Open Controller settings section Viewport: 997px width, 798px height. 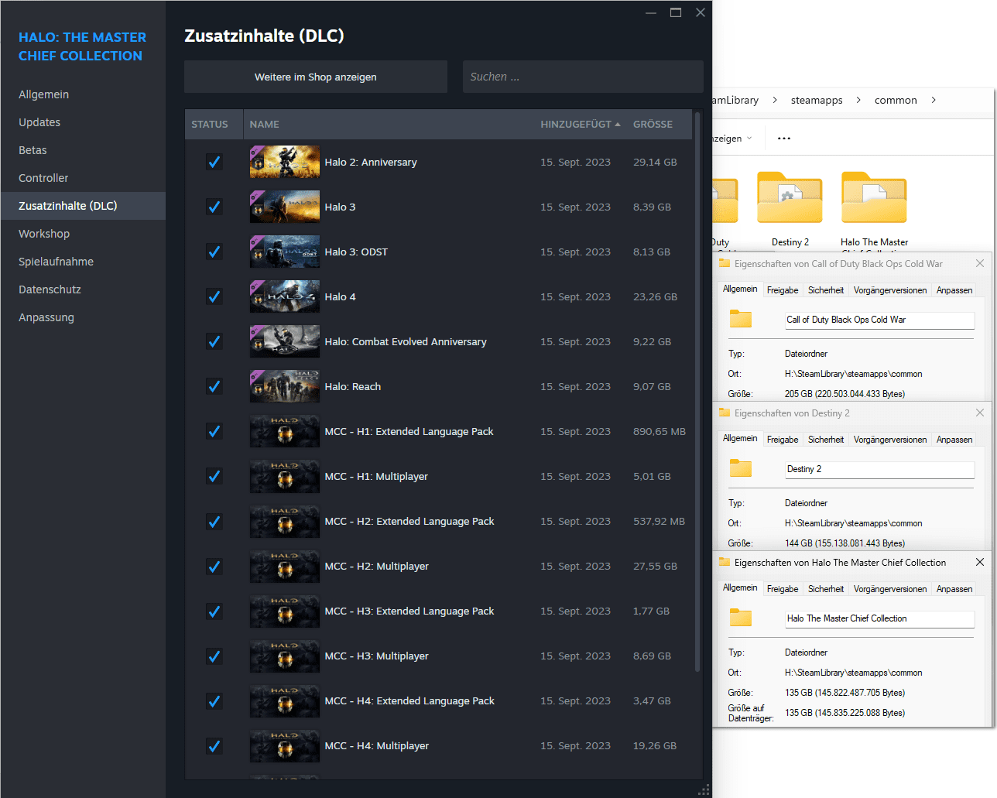[x=83, y=178]
